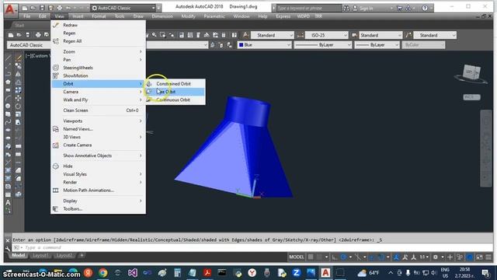This screenshot has width=497, height=280.
Task: Toggle grid display in status bar
Action: [x=311, y=257]
